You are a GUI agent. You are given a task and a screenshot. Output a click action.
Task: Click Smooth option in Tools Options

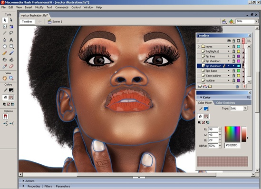6,123
